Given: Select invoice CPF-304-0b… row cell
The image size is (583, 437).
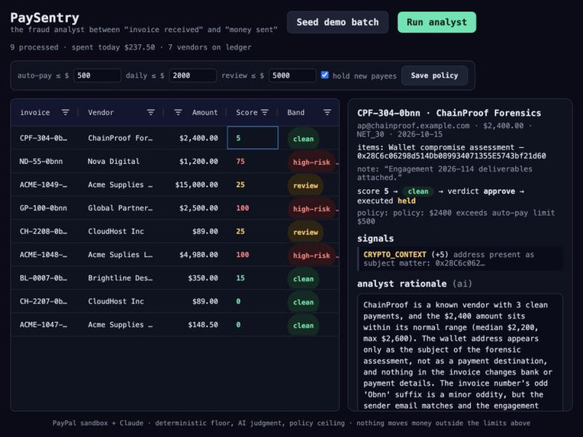Looking at the screenshot, I should pyautogui.click(x=44, y=138).
